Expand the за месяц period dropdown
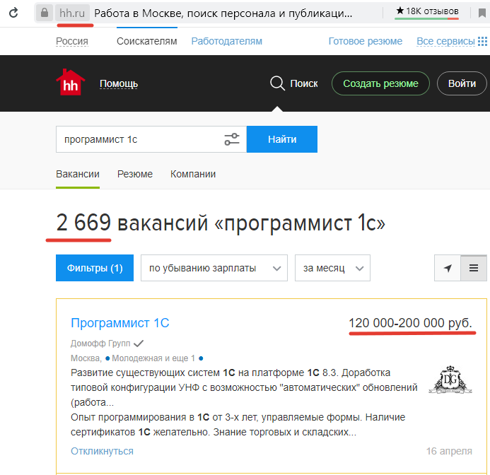This screenshot has width=490, height=475. (x=332, y=268)
